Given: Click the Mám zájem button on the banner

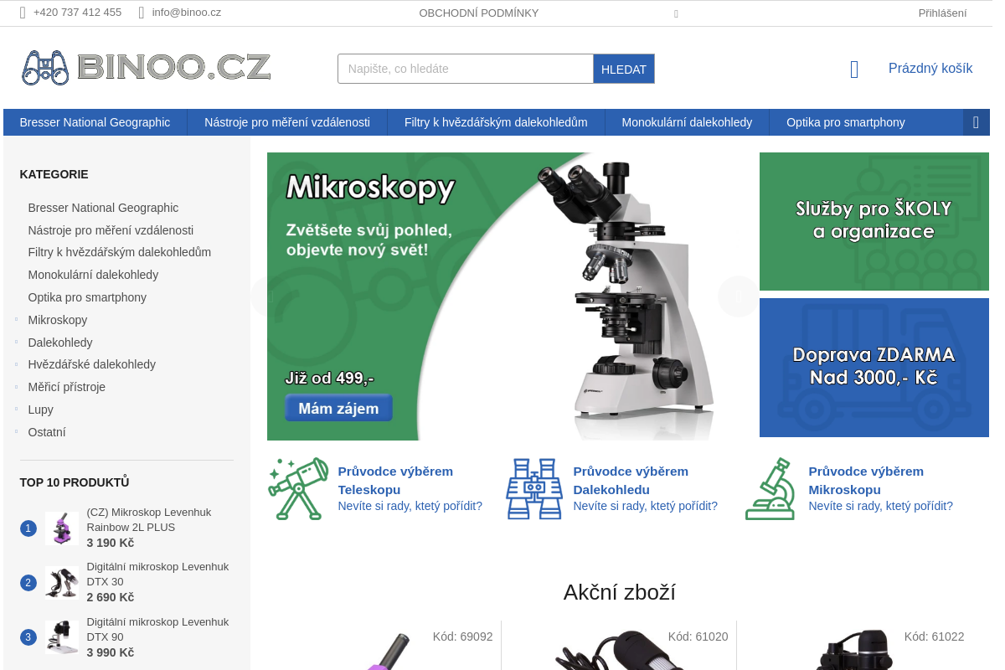Looking at the screenshot, I should coord(338,407).
